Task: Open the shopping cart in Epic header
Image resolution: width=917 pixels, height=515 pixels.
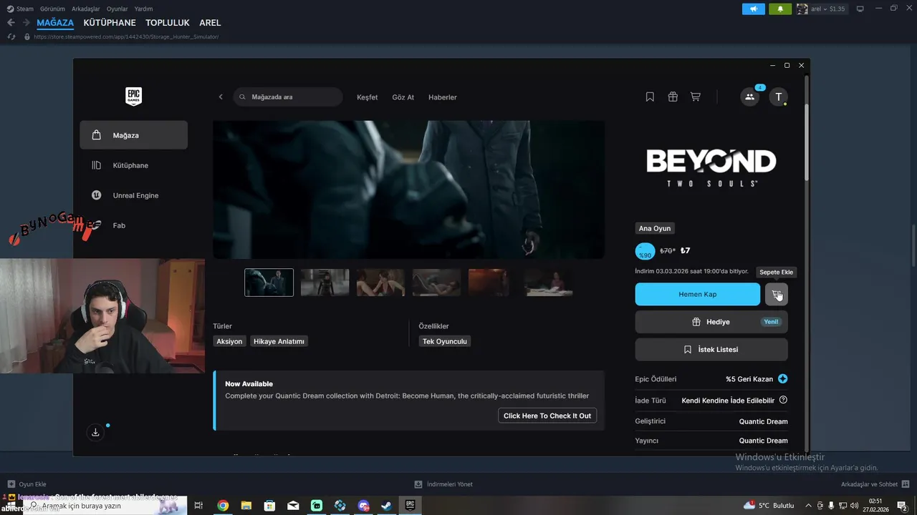Action: click(695, 97)
